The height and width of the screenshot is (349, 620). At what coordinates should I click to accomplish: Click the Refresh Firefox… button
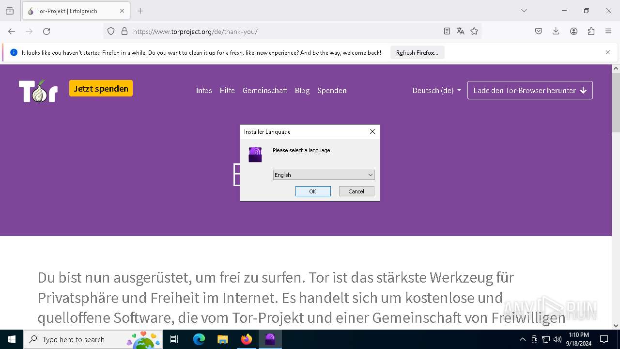click(417, 53)
